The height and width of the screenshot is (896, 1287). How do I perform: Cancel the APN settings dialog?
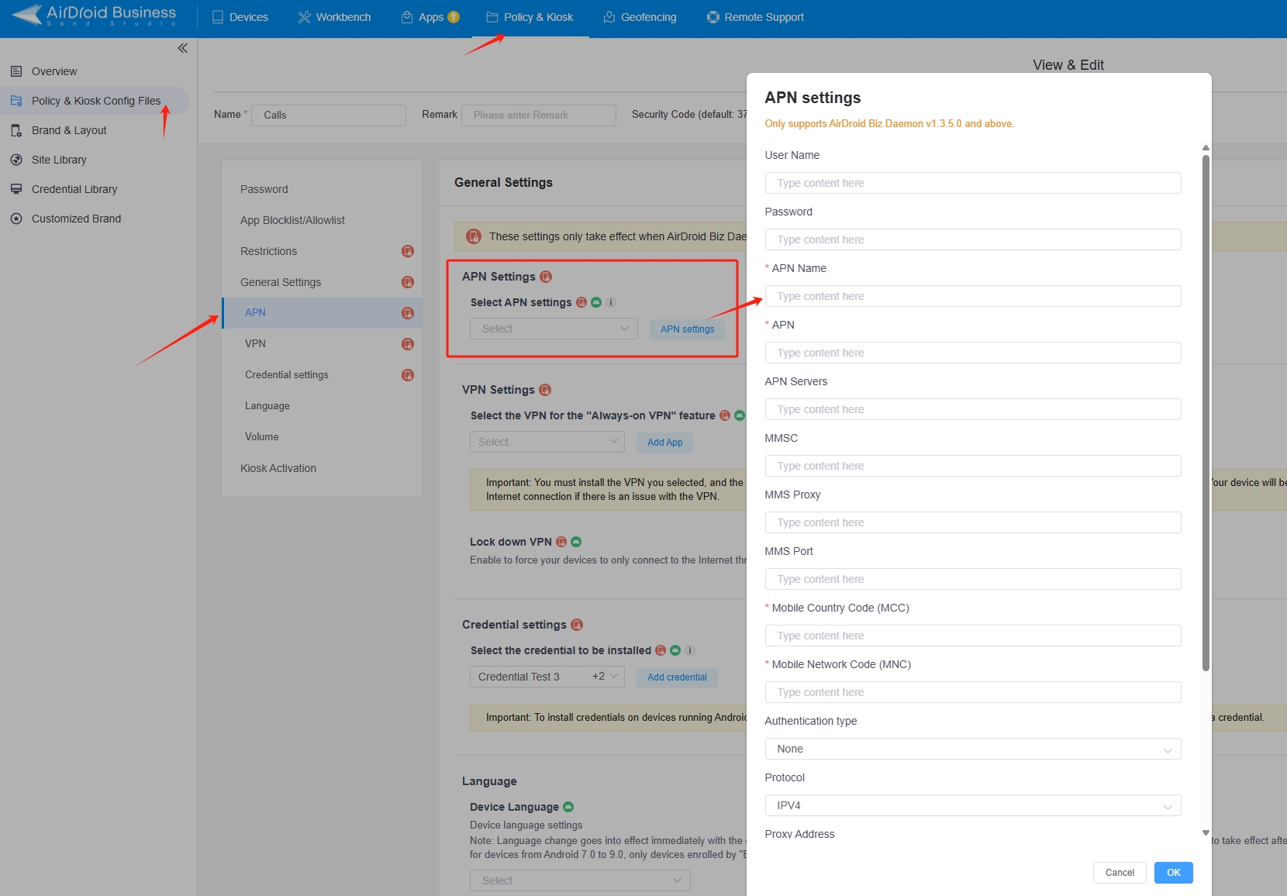1119,873
